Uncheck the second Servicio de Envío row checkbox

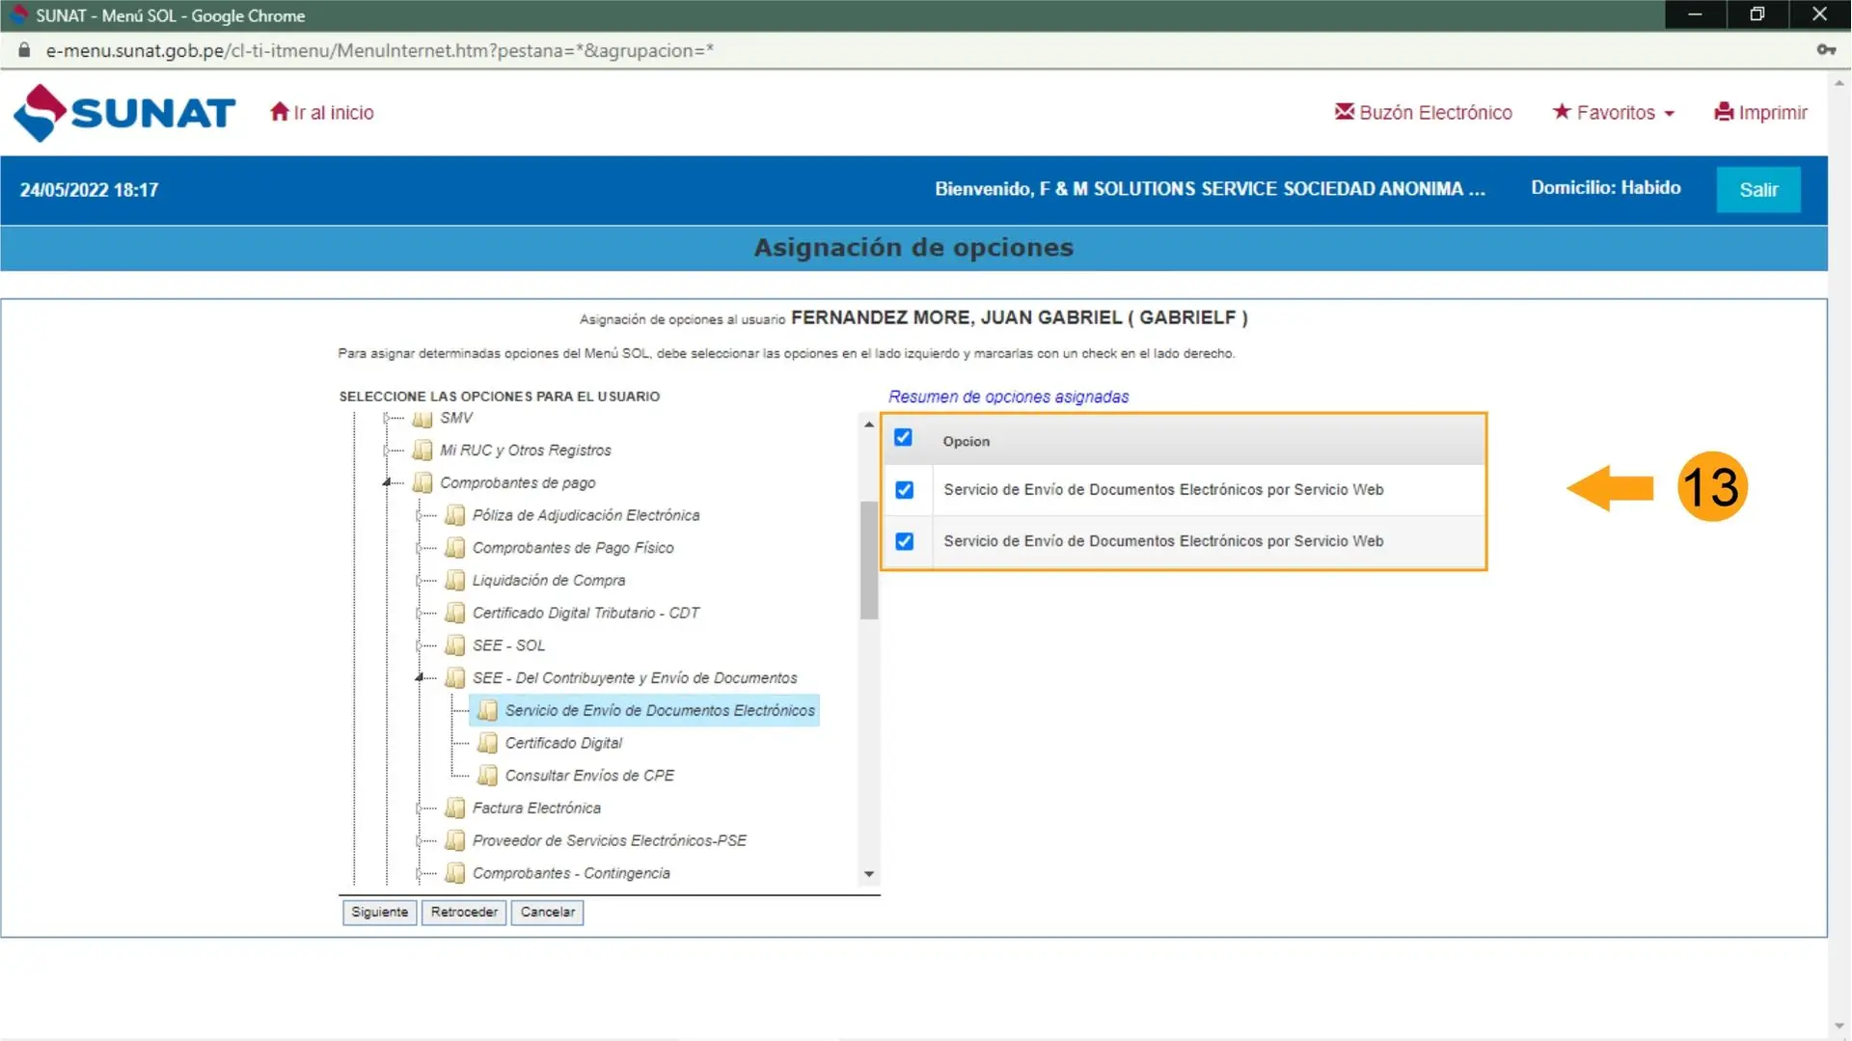tap(905, 541)
